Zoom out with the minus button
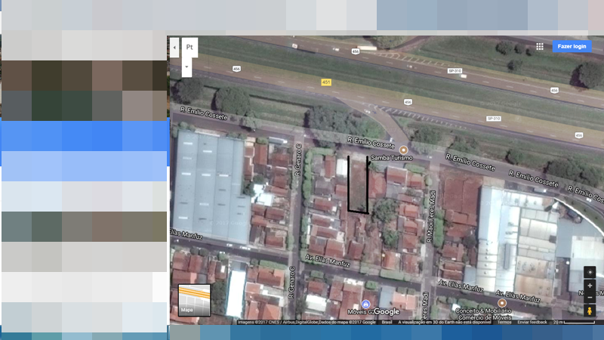The image size is (604, 340). 590,297
